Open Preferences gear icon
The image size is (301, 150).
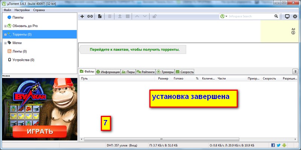(295, 16)
